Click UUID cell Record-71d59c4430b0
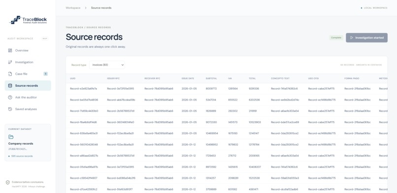Viewport: 397px width, 193px height. 84,111
